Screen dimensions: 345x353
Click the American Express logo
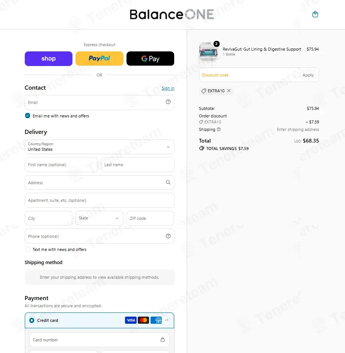pos(156,320)
